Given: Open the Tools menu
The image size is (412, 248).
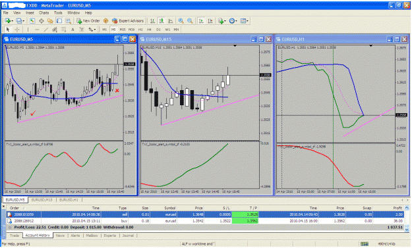Looking at the screenshot, I should tap(58, 12).
